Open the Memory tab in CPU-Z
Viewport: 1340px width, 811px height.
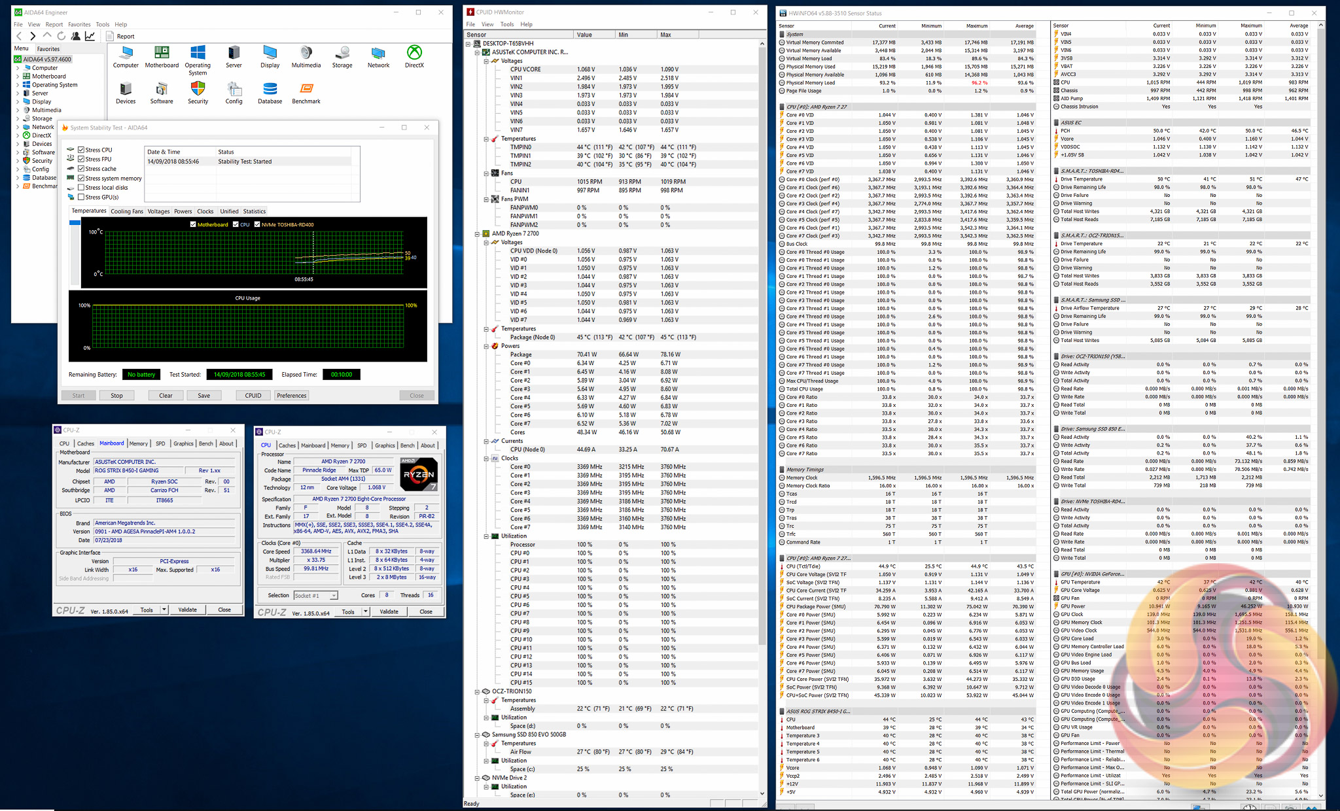pyautogui.click(x=138, y=443)
